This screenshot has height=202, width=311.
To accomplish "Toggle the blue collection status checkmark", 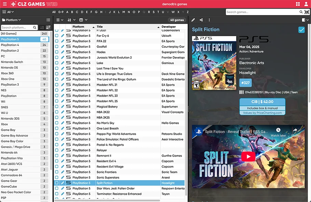I will tap(301, 30).
